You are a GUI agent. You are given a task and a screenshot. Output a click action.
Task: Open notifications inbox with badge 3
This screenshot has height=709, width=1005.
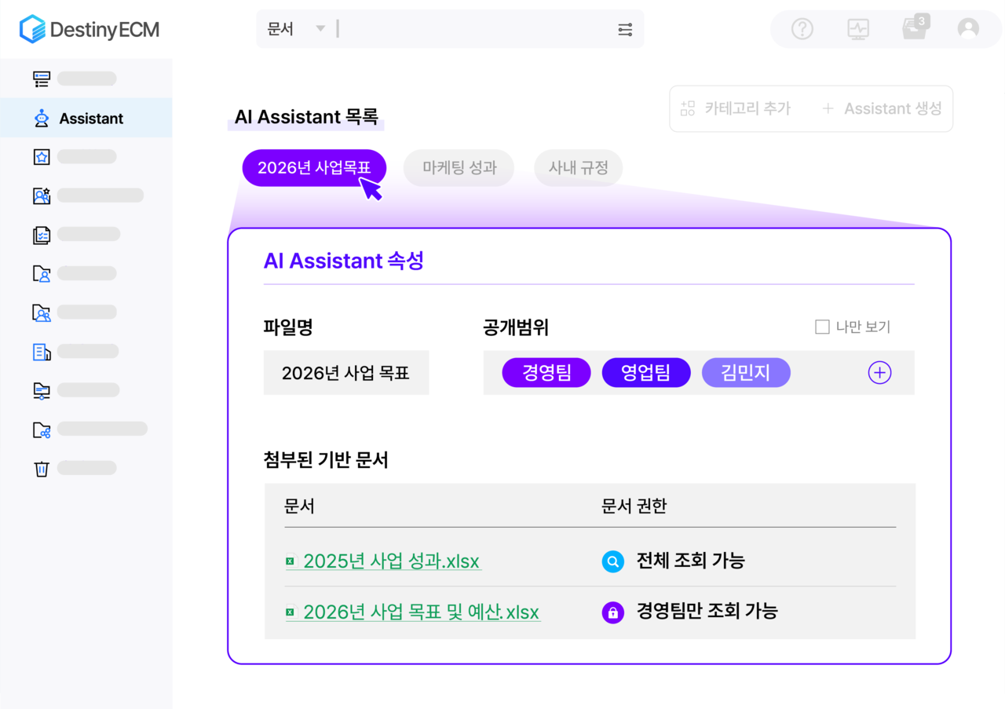(913, 28)
